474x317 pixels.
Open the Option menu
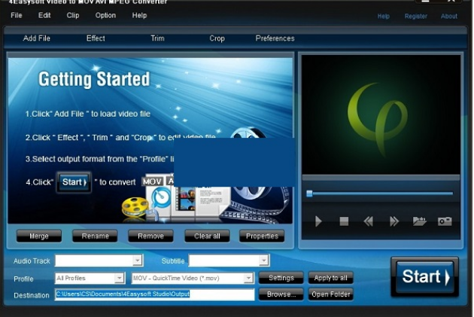coord(105,15)
